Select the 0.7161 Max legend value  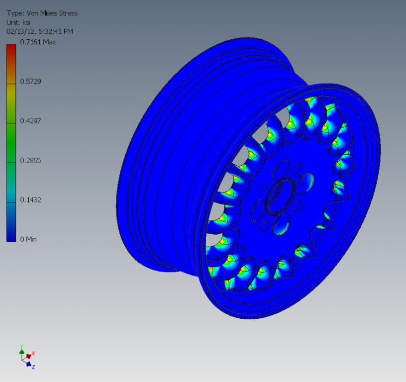click(x=38, y=42)
